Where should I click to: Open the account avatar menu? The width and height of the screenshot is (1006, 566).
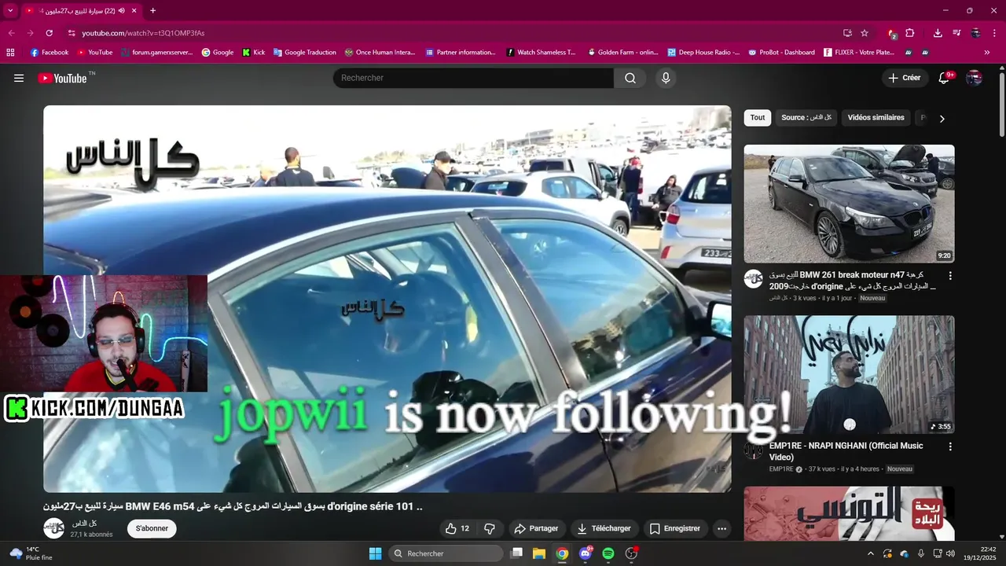pyautogui.click(x=974, y=78)
